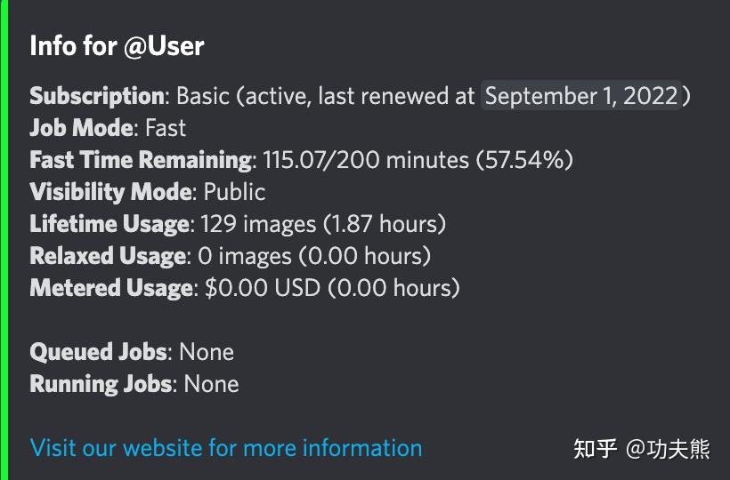Click the 115.07/200 minutes value
The height and width of the screenshot is (480, 730).
tap(365, 160)
